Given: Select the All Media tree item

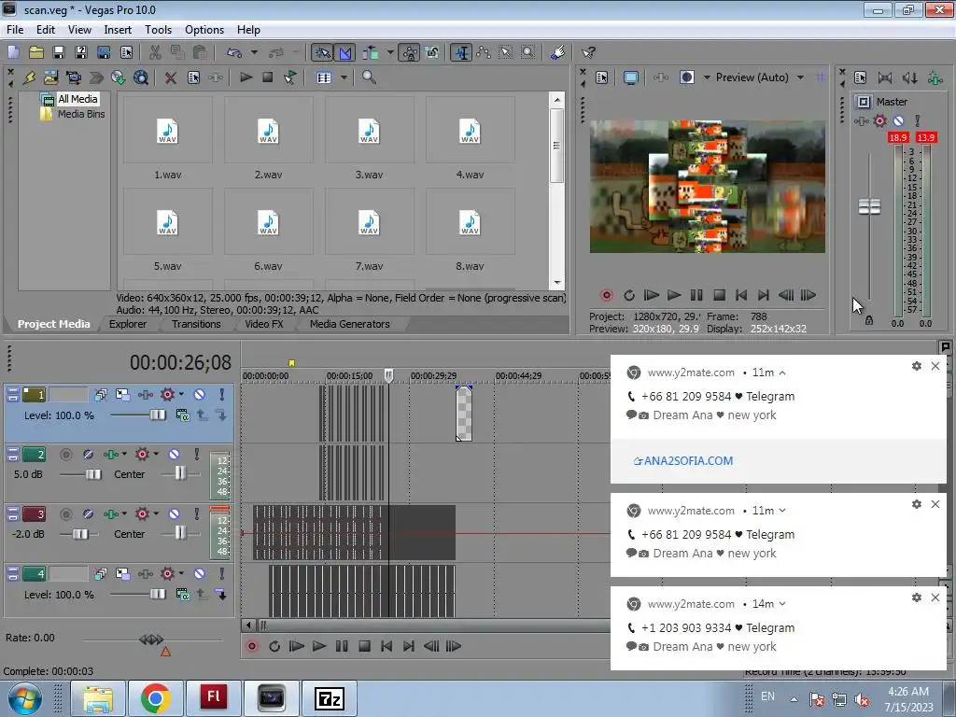Looking at the screenshot, I should pyautogui.click(x=77, y=99).
